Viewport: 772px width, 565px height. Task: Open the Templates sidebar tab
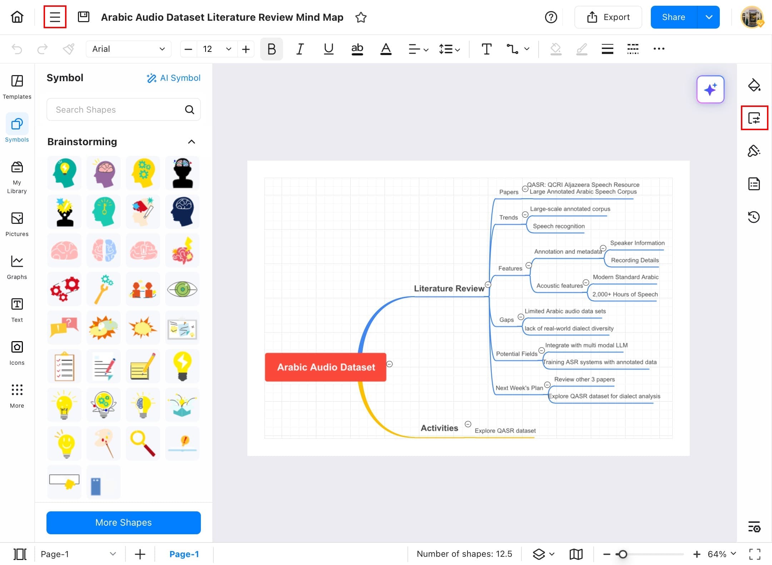(17, 87)
